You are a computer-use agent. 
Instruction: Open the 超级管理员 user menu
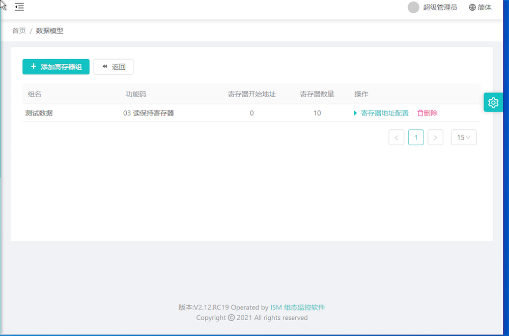click(440, 8)
